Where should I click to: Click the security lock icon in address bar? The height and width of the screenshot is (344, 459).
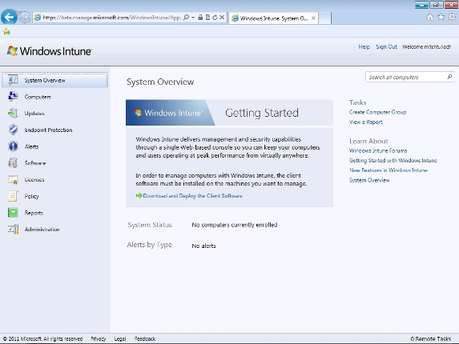click(200, 18)
